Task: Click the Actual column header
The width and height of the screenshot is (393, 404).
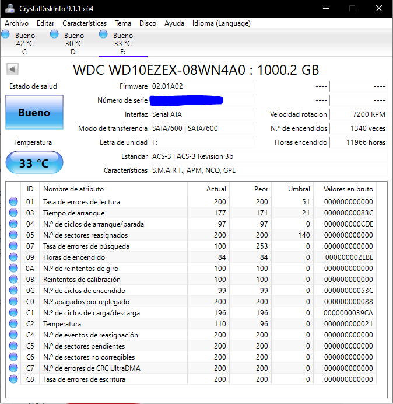Action: 209,189
